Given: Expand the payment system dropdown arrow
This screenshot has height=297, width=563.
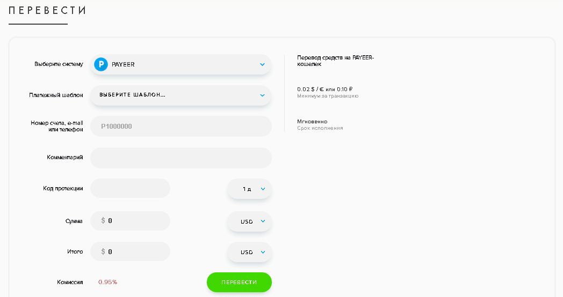Looking at the screenshot, I should click(x=262, y=64).
